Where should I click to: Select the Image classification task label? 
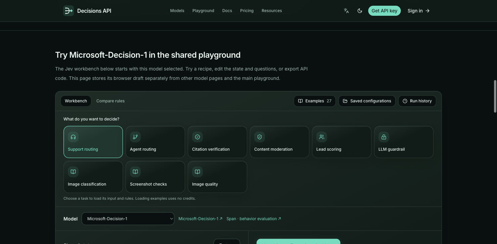(87, 184)
